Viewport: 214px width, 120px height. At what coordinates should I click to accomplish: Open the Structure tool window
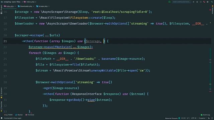click(1, 93)
